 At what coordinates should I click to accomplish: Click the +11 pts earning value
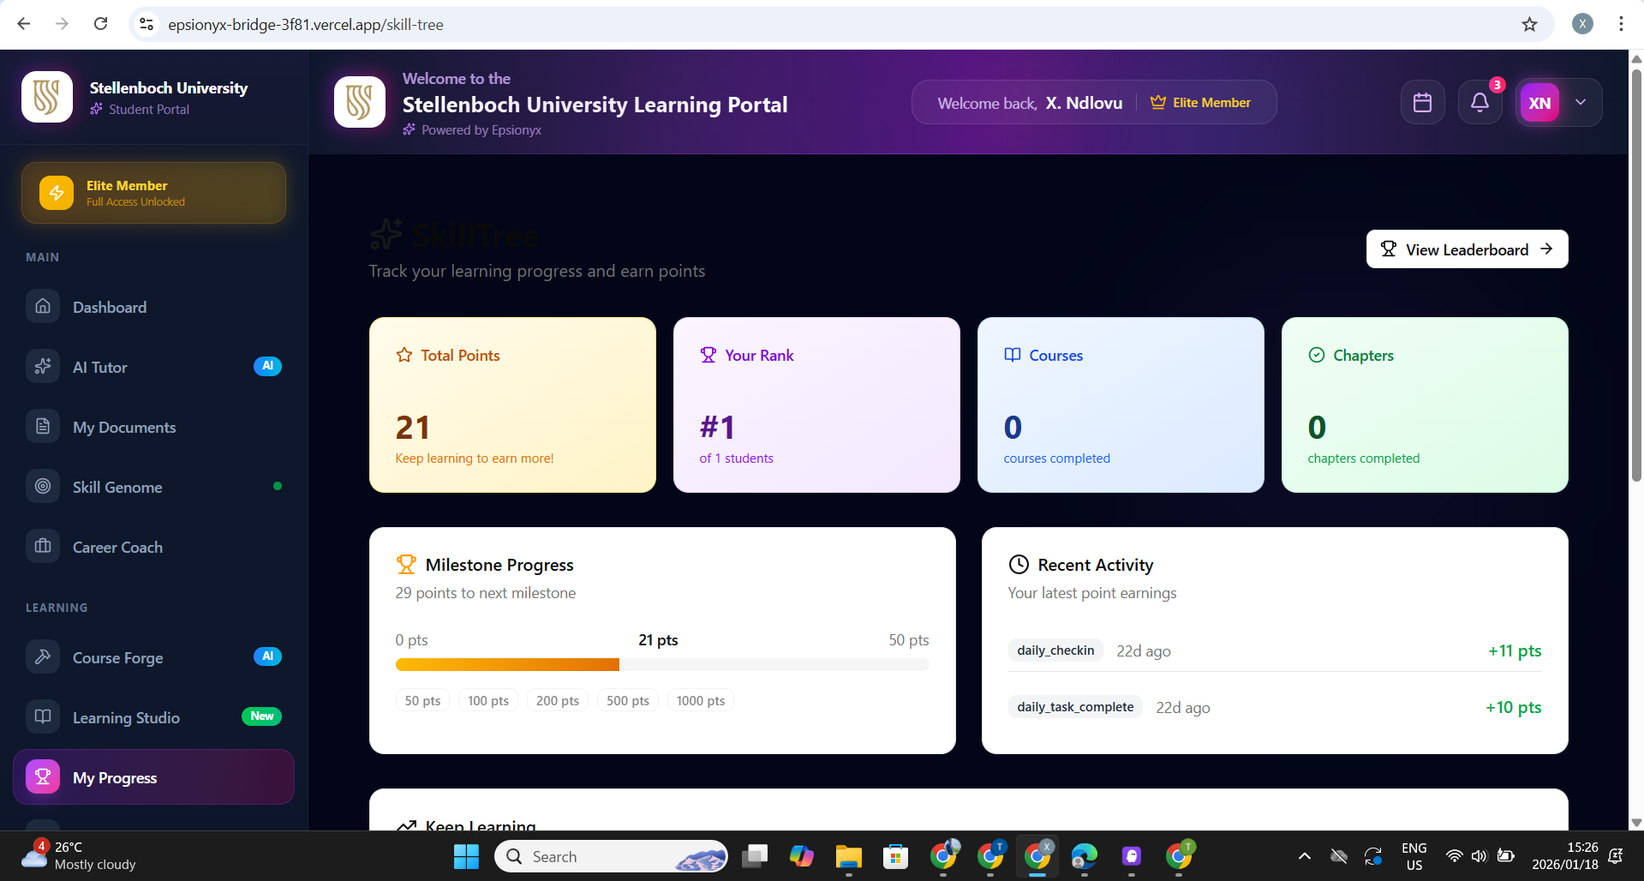click(1515, 650)
